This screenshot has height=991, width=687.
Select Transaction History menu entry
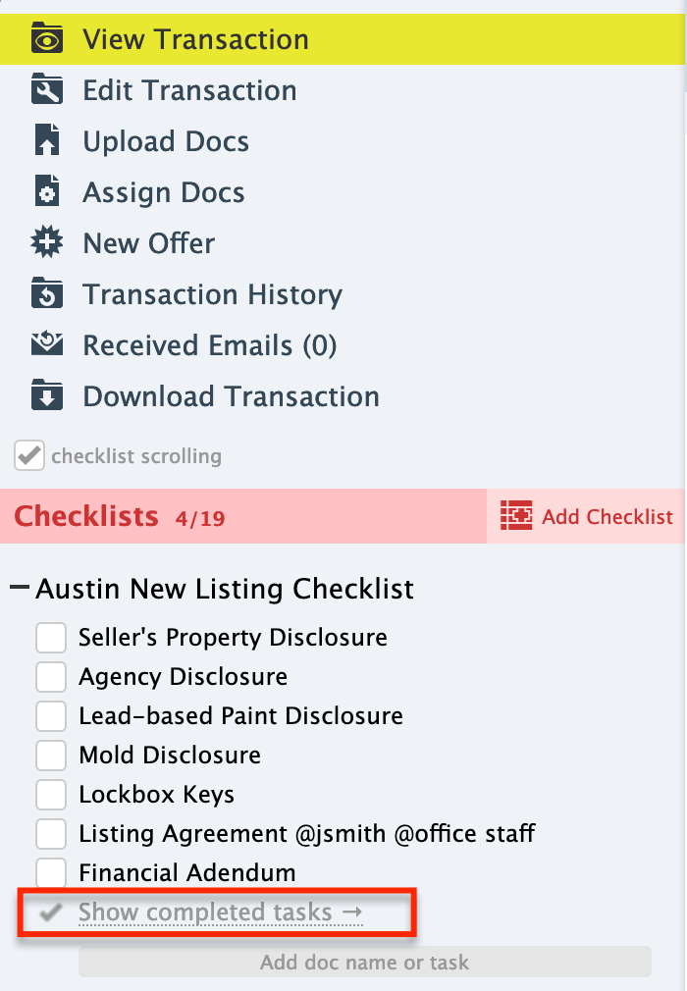coord(212,294)
